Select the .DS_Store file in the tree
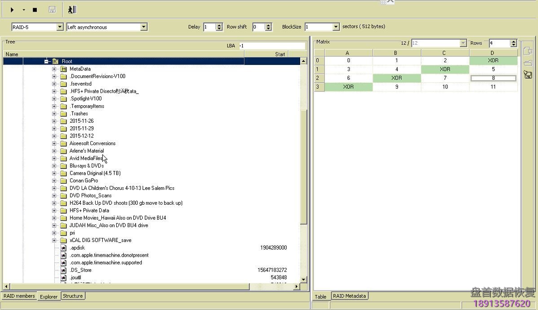The height and width of the screenshot is (310, 538). click(81, 270)
